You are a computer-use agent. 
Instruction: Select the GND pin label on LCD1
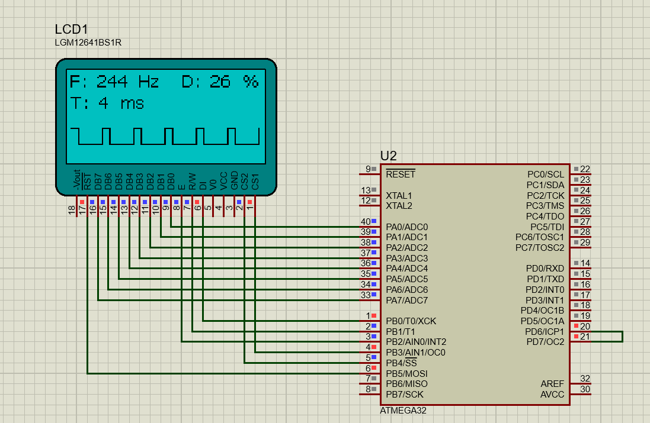[234, 181]
